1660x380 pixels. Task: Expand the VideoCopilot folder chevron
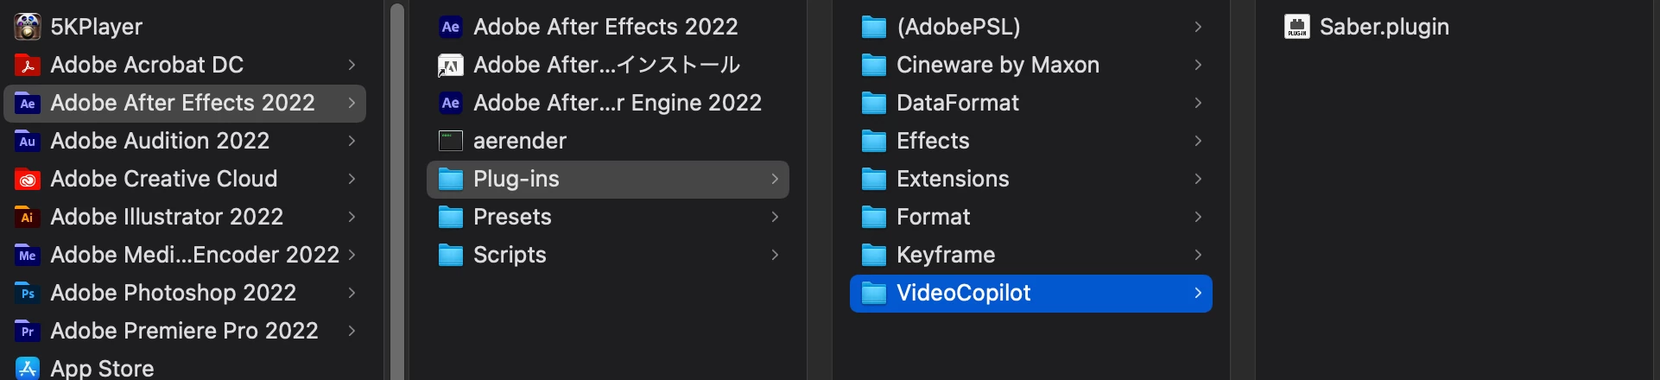click(x=1198, y=293)
